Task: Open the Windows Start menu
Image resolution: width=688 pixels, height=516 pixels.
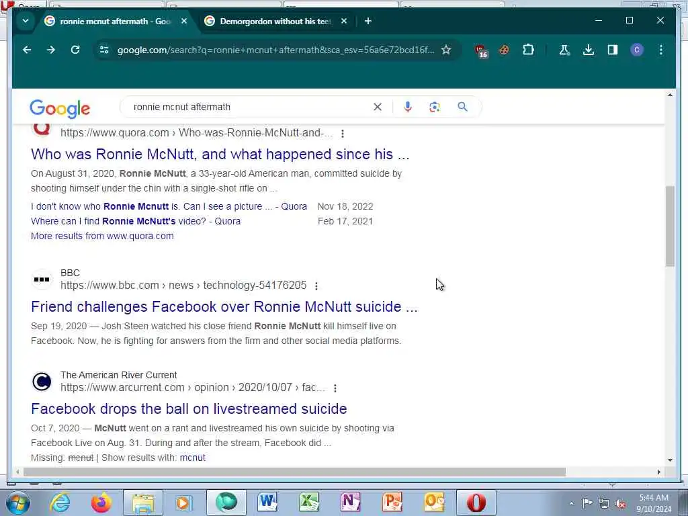Action: [x=17, y=503]
